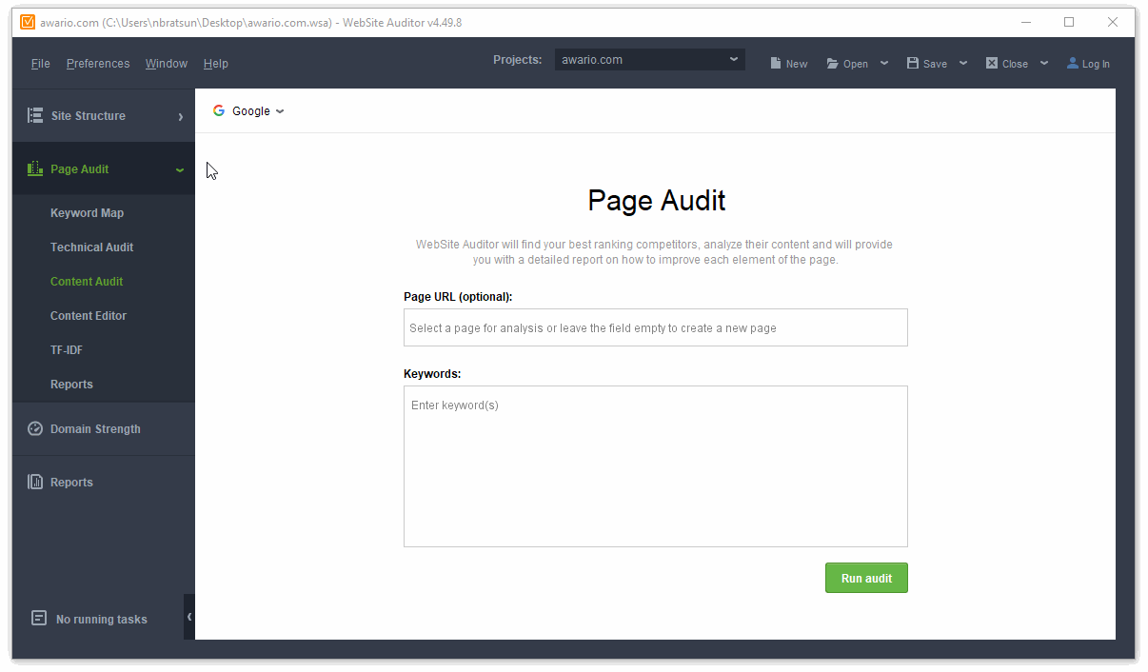Open the File menu

click(x=40, y=64)
